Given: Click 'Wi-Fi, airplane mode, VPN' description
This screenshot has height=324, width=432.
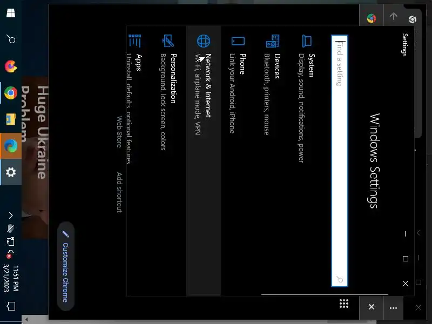Looking at the screenshot, I should click(197, 94).
